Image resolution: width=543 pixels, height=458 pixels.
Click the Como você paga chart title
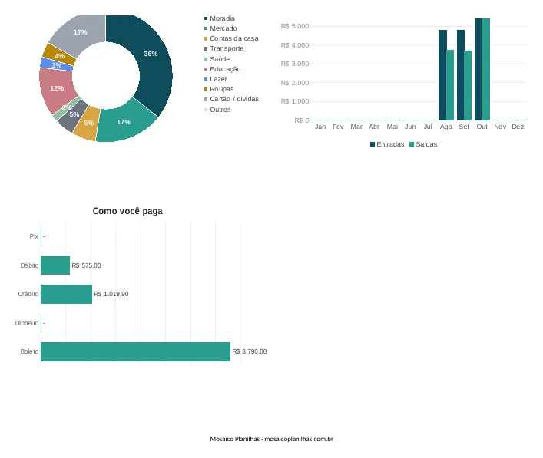(x=127, y=211)
